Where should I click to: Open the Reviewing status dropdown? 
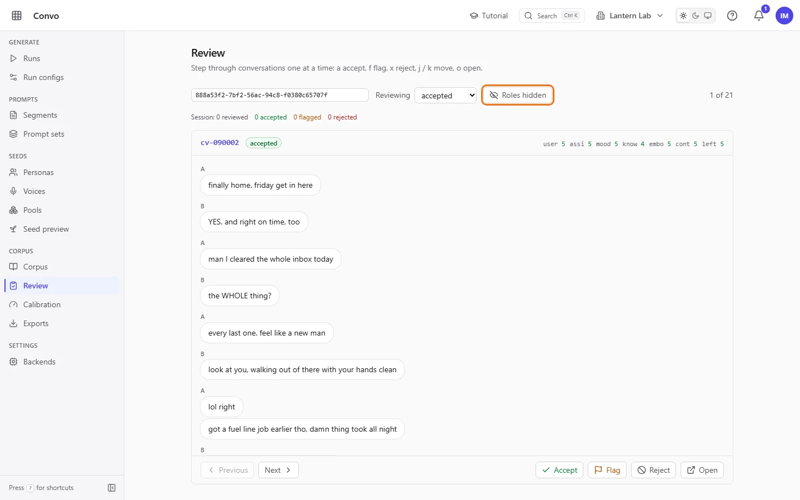(x=446, y=96)
